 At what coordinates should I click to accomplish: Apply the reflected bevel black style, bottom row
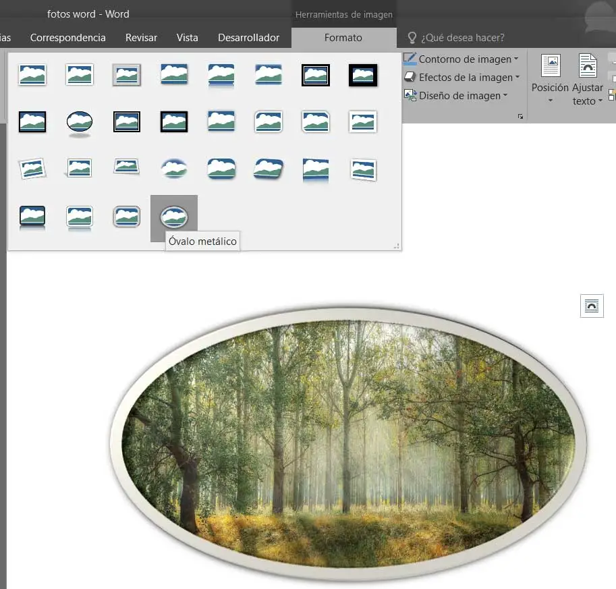[x=32, y=217]
